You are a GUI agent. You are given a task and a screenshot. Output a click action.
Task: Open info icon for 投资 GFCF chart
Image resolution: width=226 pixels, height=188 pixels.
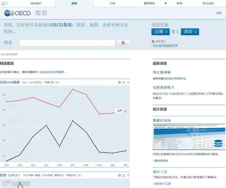[120, 175]
